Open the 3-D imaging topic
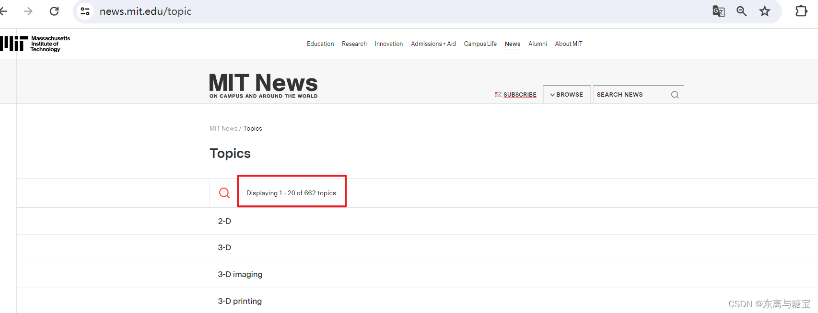Viewport: 818px width, 313px height. coord(240,274)
